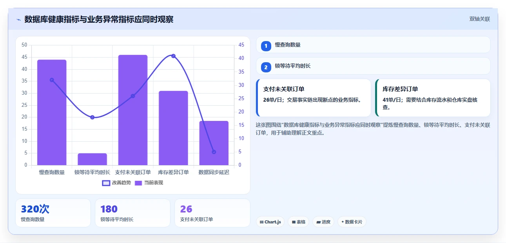Click the 26 stat value

coord(186,209)
